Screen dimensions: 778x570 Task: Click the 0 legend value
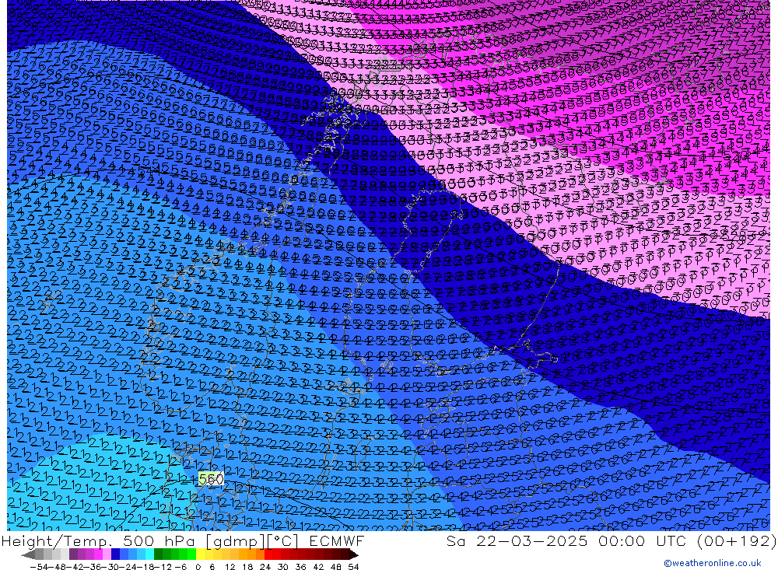pos(198,567)
